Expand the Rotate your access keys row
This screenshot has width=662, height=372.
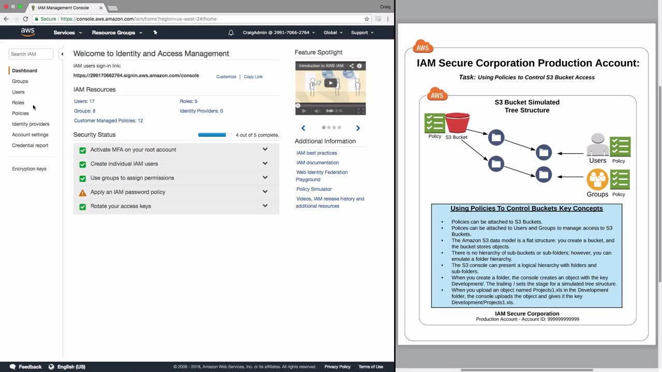point(176,206)
